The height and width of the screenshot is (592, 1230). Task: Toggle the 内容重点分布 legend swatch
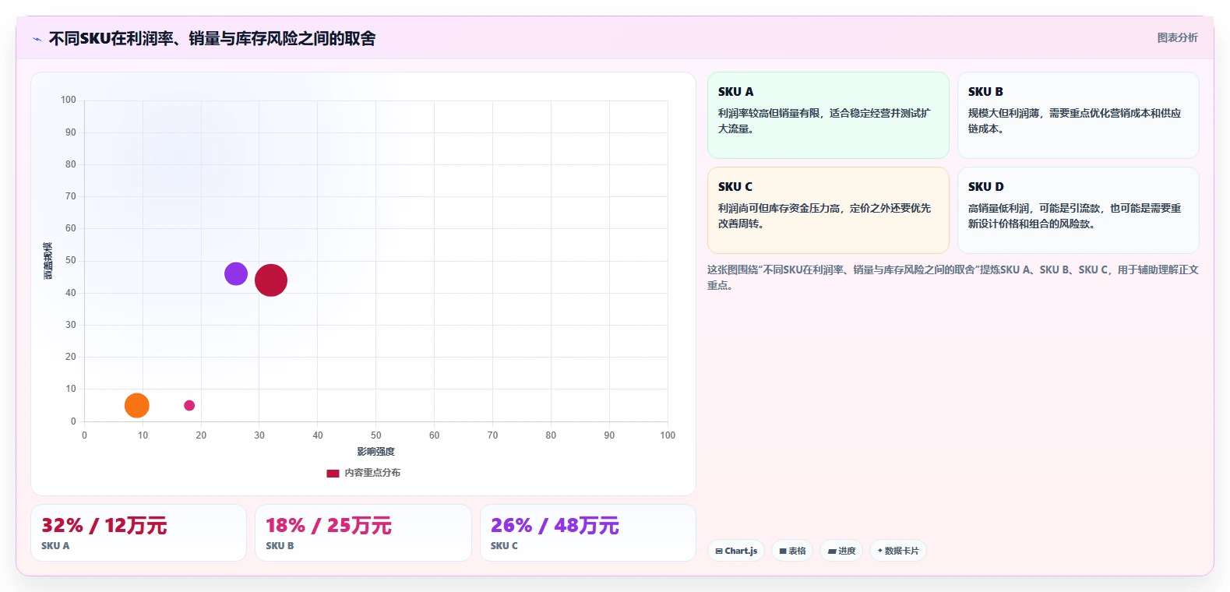pyautogui.click(x=333, y=473)
